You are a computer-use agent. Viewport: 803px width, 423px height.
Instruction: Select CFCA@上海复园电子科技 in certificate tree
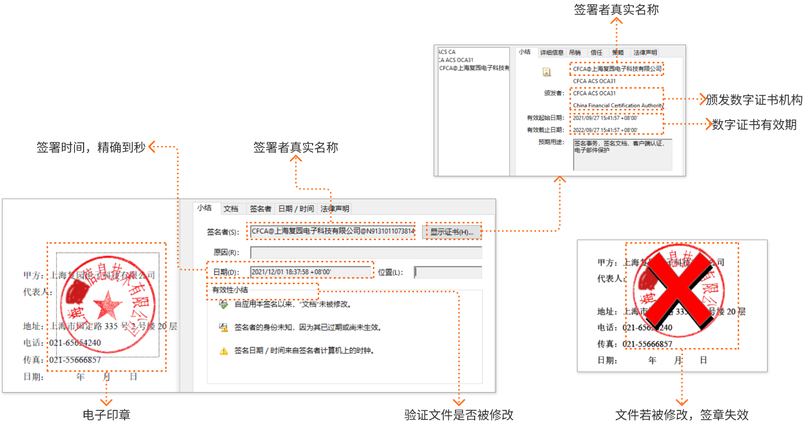pos(474,68)
